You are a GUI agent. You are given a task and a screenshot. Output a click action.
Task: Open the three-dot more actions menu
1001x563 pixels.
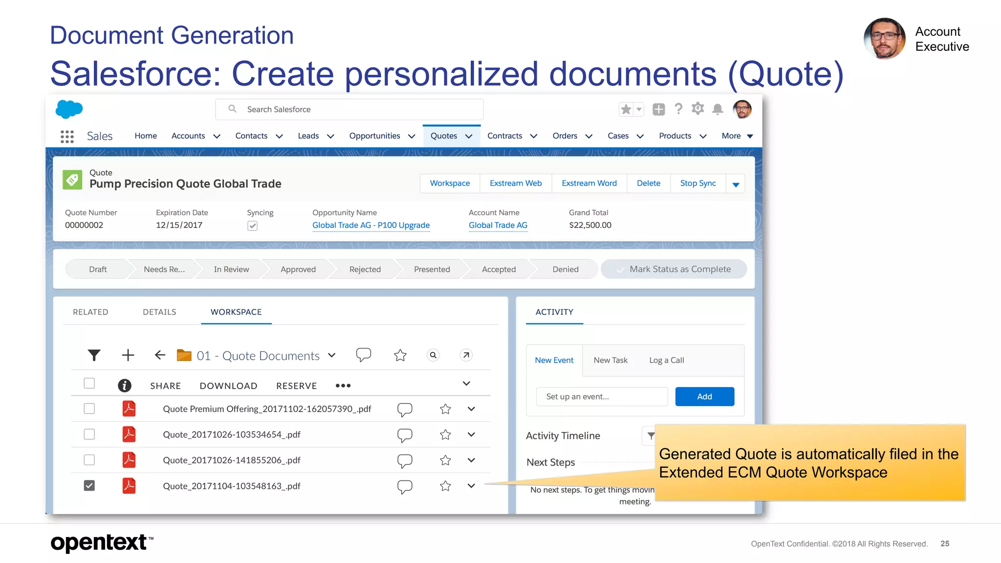(x=343, y=386)
